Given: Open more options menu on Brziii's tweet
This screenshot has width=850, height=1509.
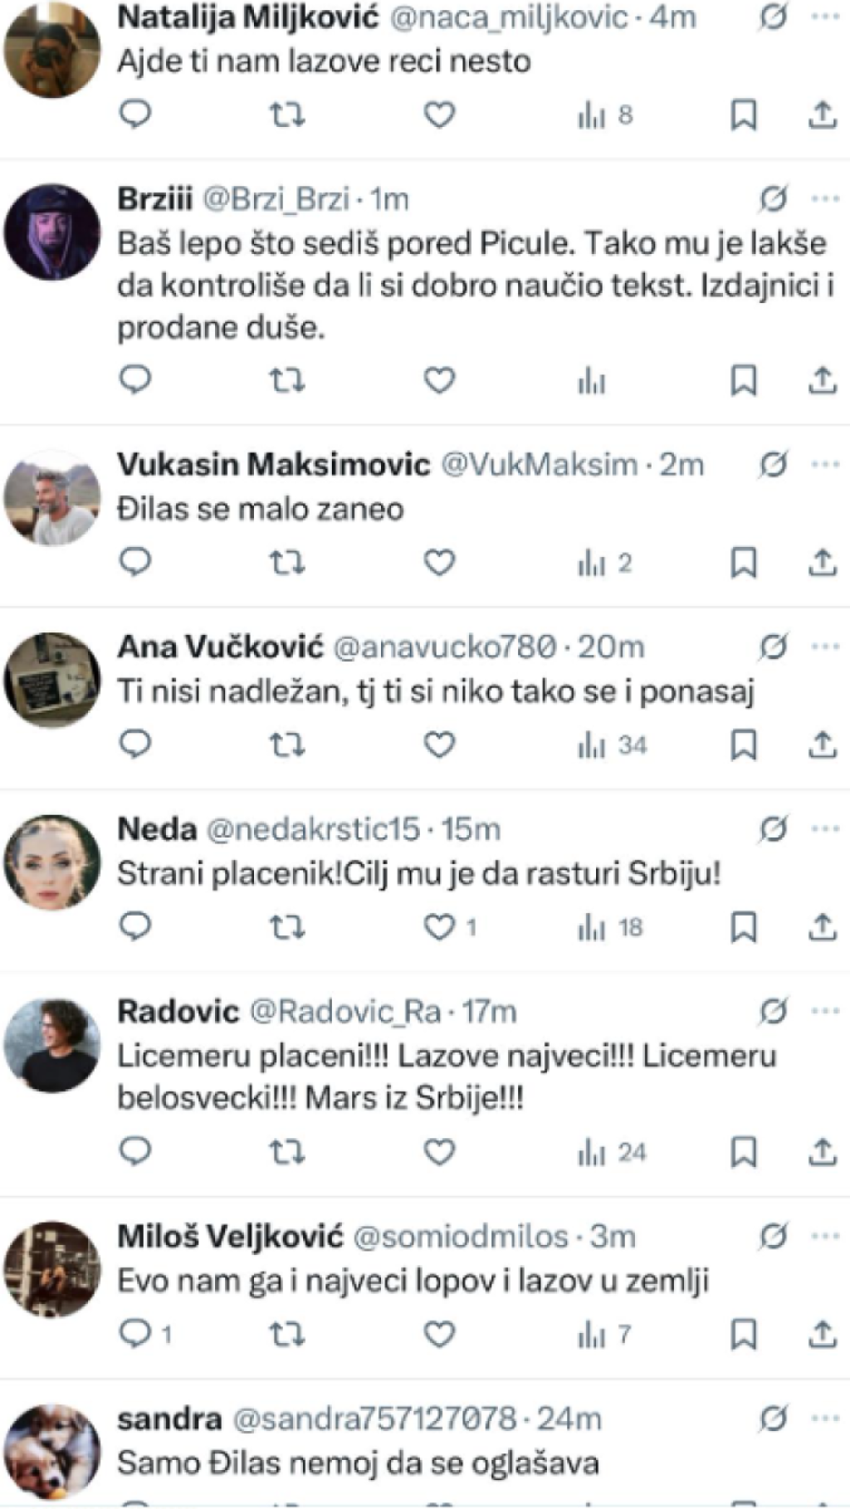Looking at the screenshot, I should tap(825, 199).
